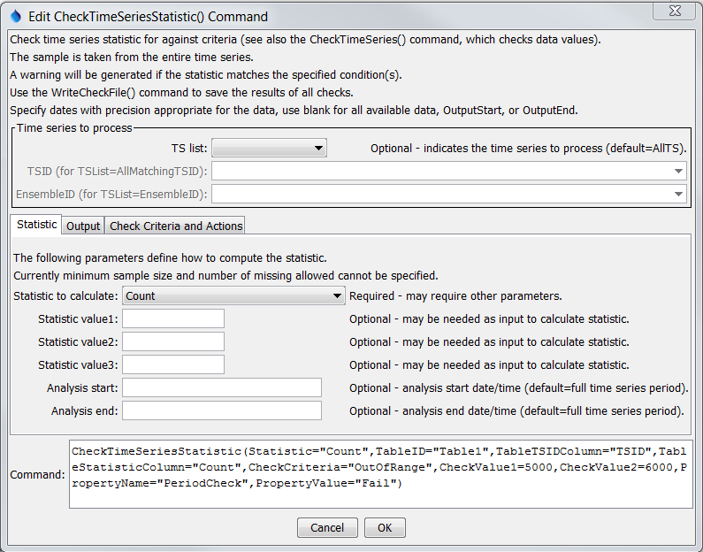
Task: Click the dialog title "Edit CheckTimeSeriesStatistic() Command"
Action: pos(148,17)
